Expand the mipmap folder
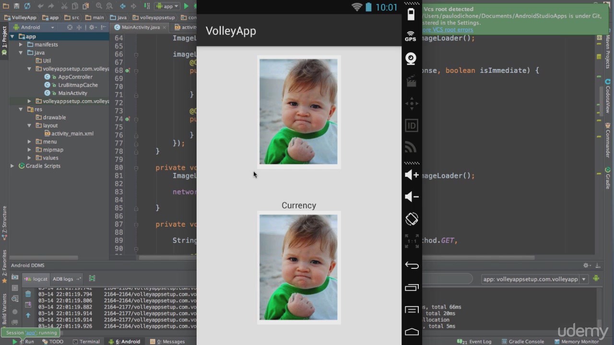 [29, 150]
